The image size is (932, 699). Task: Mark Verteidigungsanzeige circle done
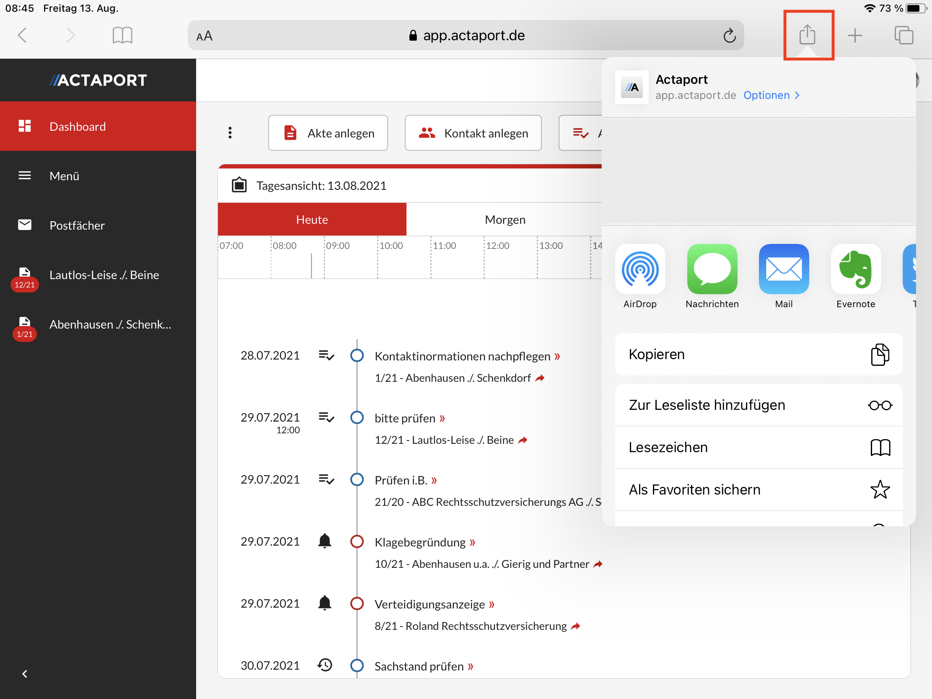point(357,603)
